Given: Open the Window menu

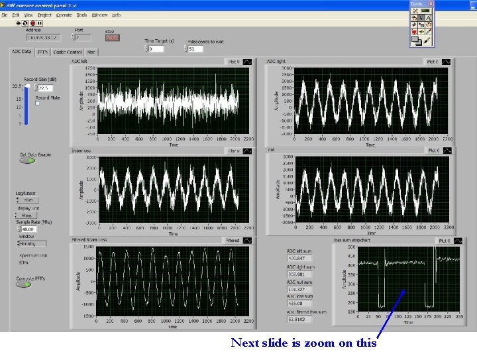Looking at the screenshot, I should coord(99,15).
